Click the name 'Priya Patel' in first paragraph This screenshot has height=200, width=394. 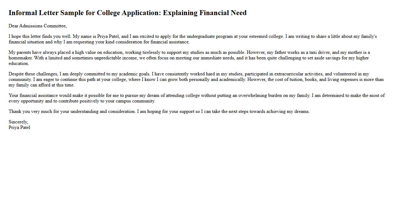pos(108,36)
